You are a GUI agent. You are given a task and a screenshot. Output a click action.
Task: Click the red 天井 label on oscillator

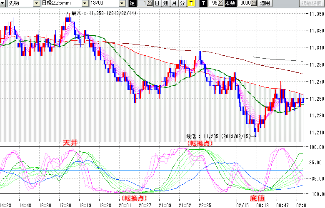click(70, 143)
